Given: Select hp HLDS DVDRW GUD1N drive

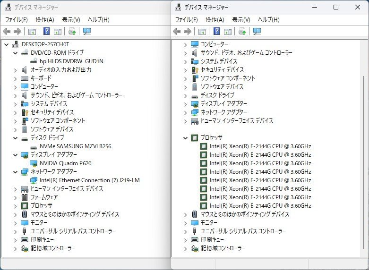Looking at the screenshot, I should pos(71,61).
